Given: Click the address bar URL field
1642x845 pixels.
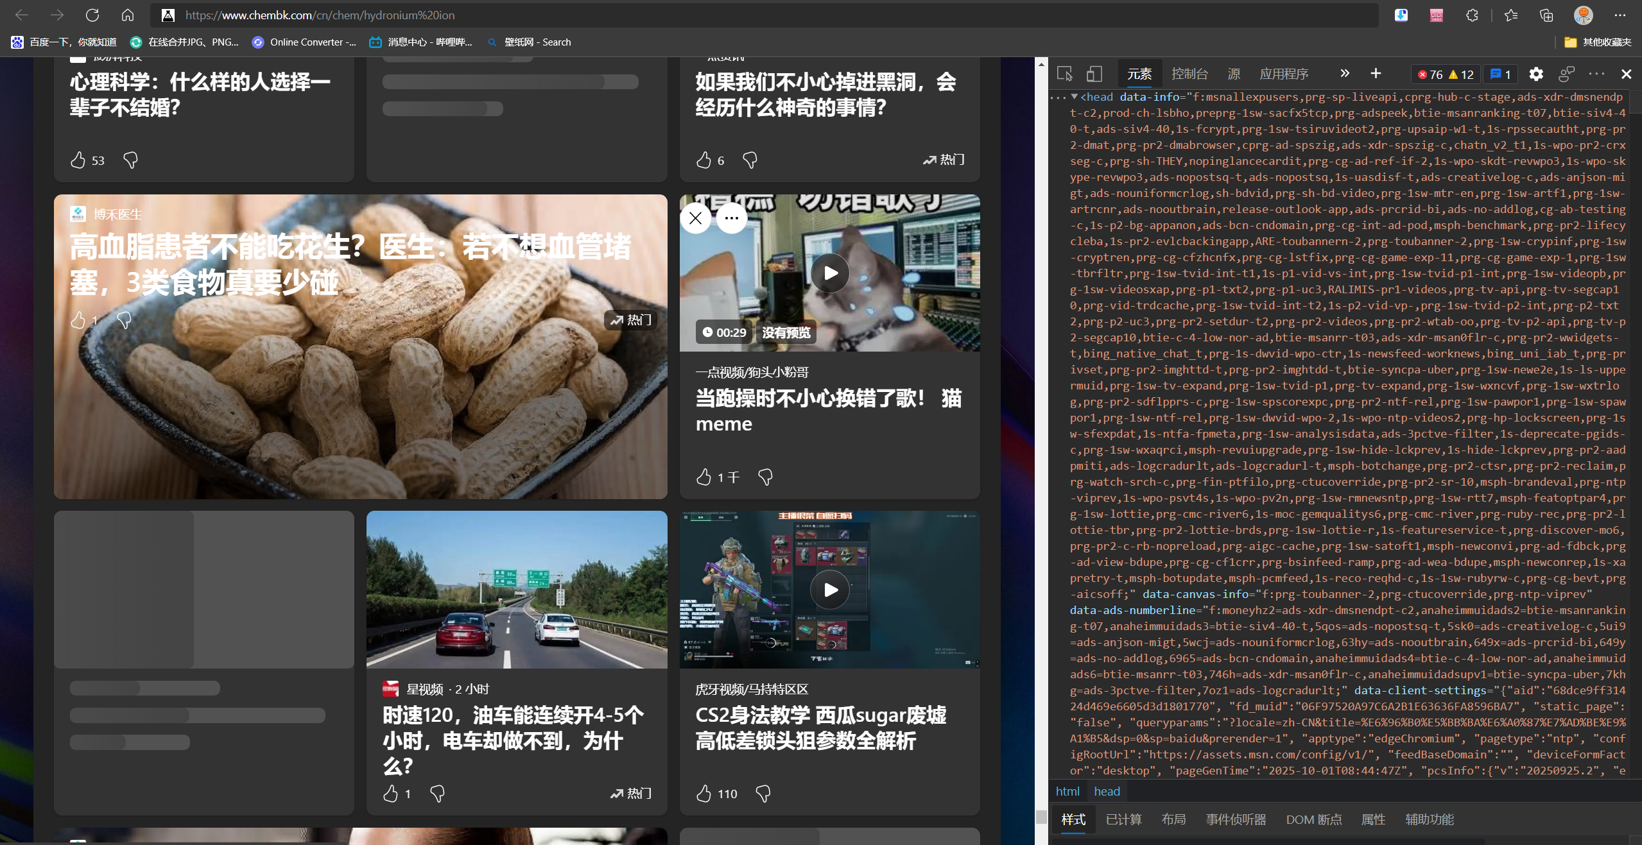Looking at the screenshot, I should [x=764, y=15].
